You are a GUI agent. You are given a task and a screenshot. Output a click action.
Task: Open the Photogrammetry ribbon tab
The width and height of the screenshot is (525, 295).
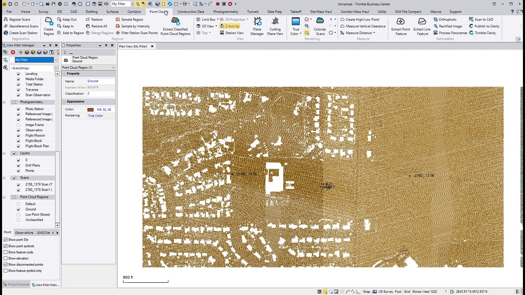click(226, 12)
